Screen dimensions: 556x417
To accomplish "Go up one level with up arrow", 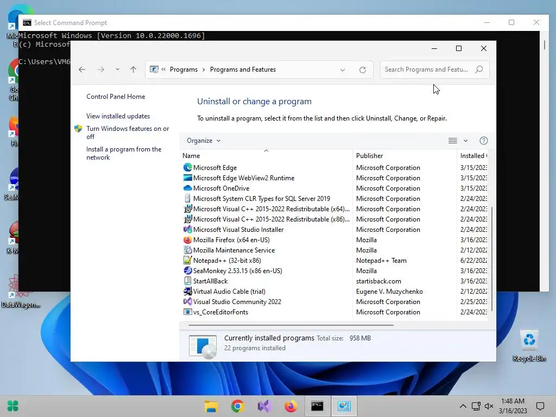I will pos(134,69).
